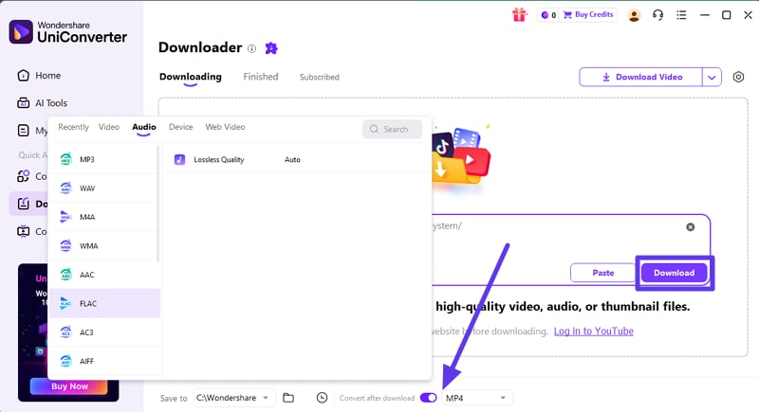Clear the URL with the X icon
Screen dimensions: 759x412
(691, 227)
